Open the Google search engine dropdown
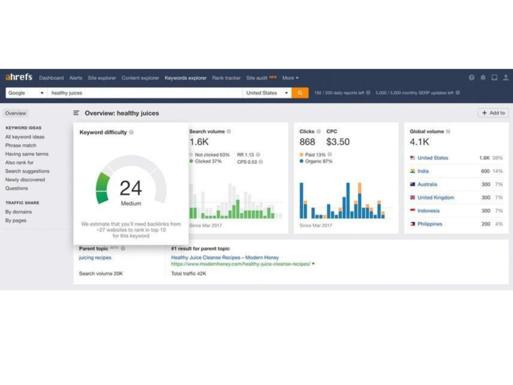The width and height of the screenshot is (513, 385). (27, 93)
